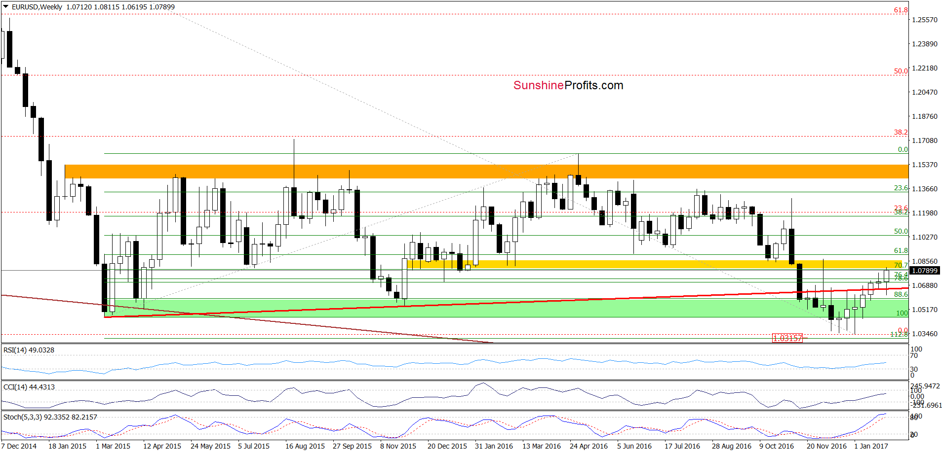Image resolution: width=942 pixels, height=453 pixels.
Task: Click the 1 Jan 2017 date label
Action: pyautogui.click(x=871, y=446)
